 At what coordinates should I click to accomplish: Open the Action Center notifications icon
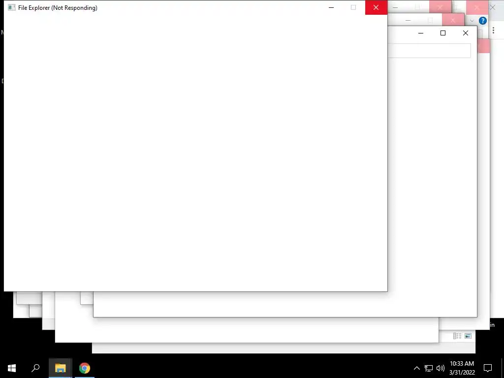point(488,368)
